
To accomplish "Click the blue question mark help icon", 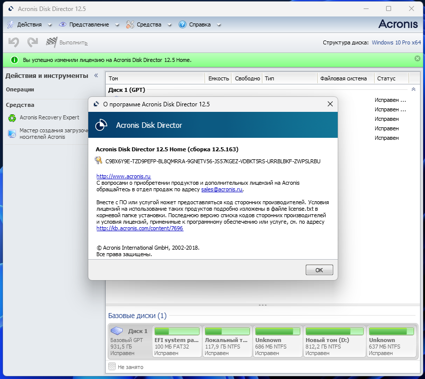I will (183, 24).
